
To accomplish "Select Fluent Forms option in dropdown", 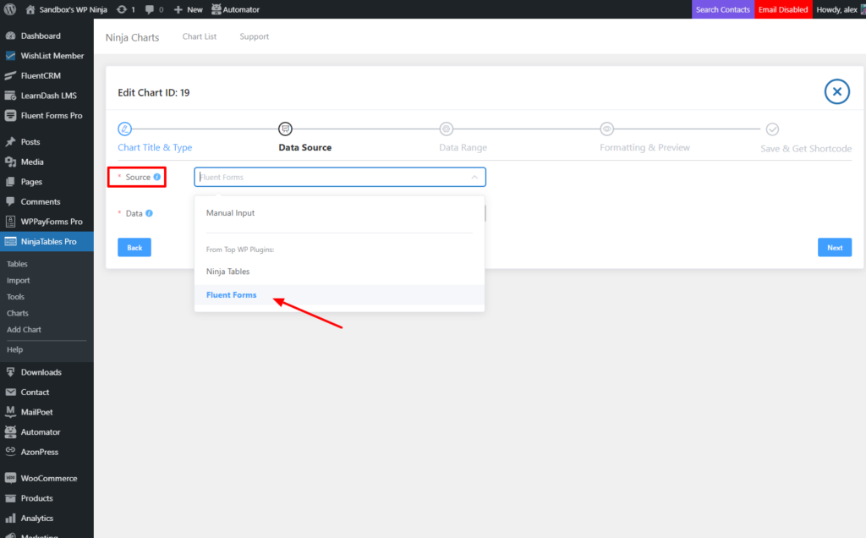I will [x=231, y=295].
